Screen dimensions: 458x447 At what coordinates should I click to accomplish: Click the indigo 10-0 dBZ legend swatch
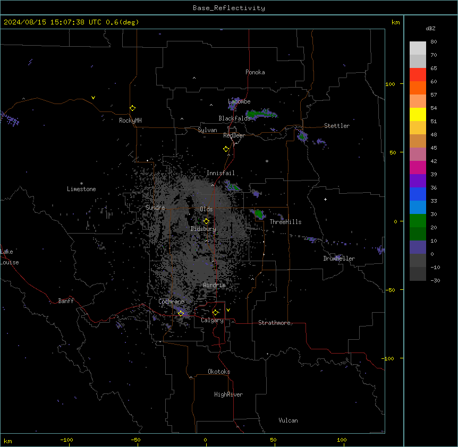418,247
